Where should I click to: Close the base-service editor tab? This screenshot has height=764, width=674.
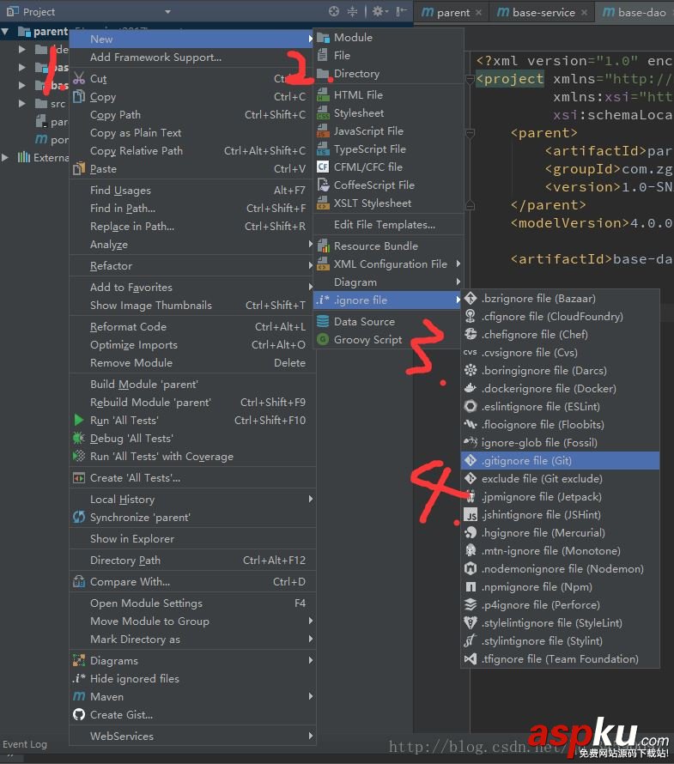click(584, 13)
